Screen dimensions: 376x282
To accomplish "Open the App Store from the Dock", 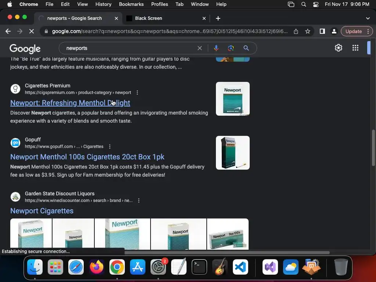I will pyautogui.click(x=138, y=267).
